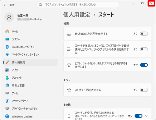
Task: Turn on 最近追加したアプリを表示する toggle
Action: (x=144, y=34)
